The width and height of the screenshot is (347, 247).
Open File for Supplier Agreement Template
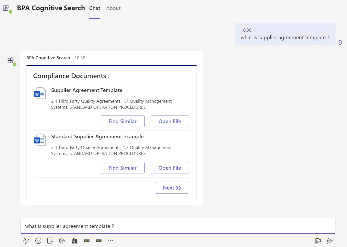click(x=170, y=121)
